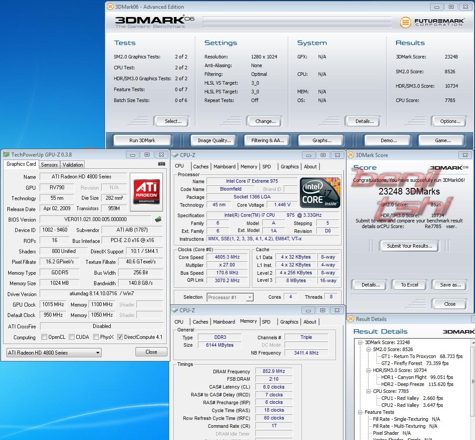Image resolution: width=475 pixels, height=440 pixels.
Task: Click the GPU Clock 1015 MHz field
Action: point(53,304)
